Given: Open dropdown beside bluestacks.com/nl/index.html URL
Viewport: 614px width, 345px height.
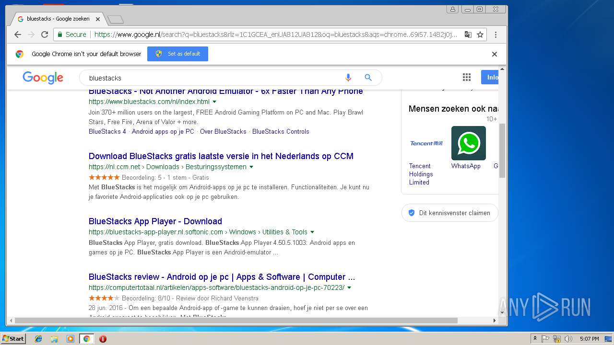Looking at the screenshot, I should click(x=214, y=102).
